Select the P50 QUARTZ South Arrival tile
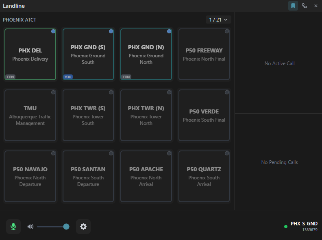Image resolution: width=322 pixels, height=240 pixels. [x=204, y=177]
